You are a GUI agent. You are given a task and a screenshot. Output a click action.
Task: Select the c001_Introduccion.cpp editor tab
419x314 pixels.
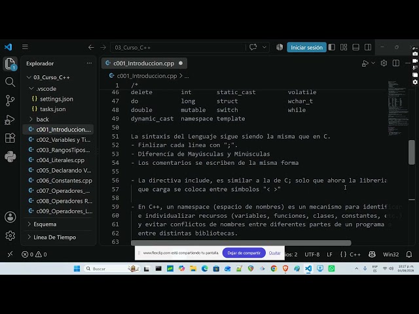pos(144,63)
